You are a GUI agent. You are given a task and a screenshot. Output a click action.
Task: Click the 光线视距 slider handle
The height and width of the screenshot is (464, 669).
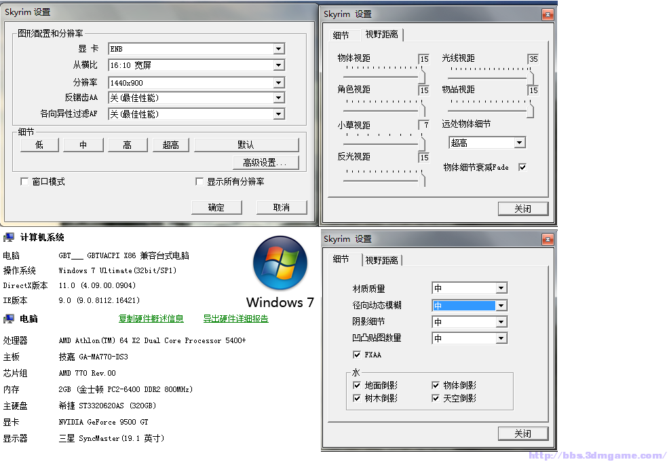(531, 77)
